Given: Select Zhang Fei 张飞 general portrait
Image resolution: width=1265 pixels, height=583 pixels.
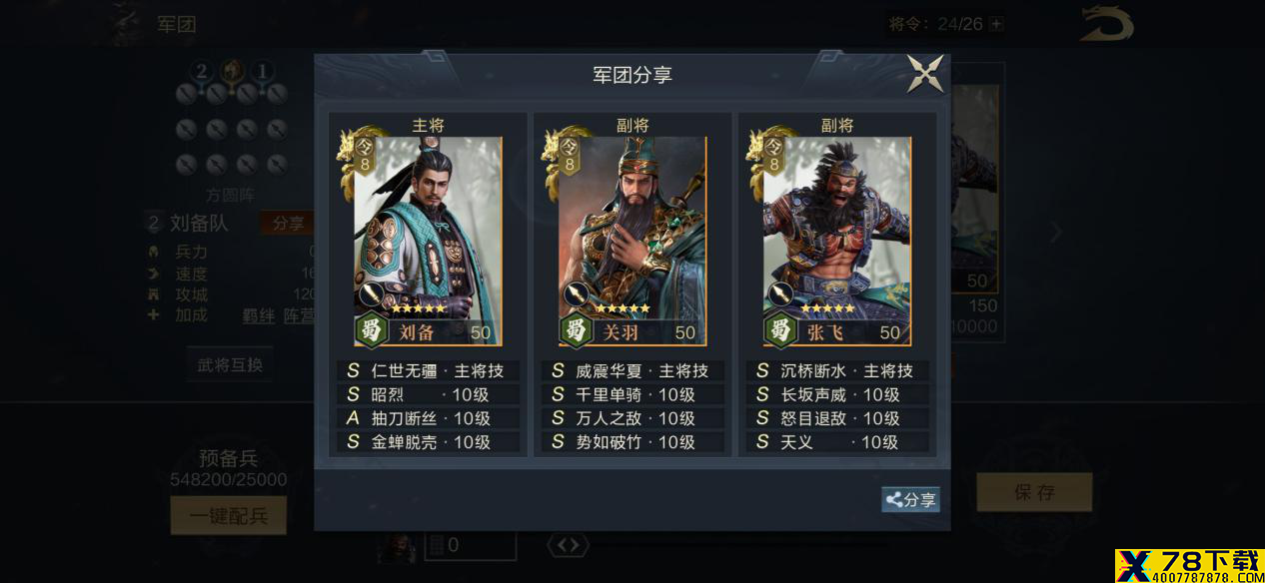Looking at the screenshot, I should (x=837, y=241).
